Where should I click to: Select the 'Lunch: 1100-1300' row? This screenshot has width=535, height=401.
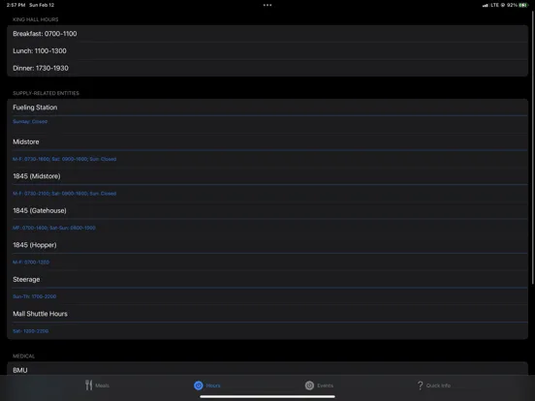267,50
